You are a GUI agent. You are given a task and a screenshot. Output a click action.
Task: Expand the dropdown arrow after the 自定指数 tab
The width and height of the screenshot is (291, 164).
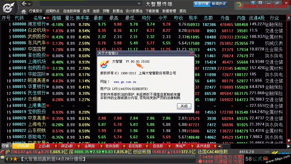click(x=147, y=146)
